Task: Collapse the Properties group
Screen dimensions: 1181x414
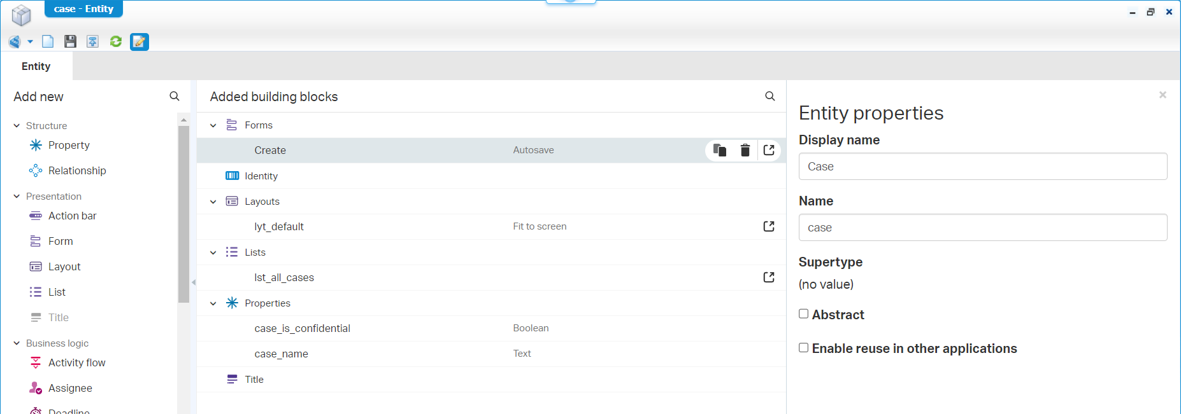Action: pos(213,303)
